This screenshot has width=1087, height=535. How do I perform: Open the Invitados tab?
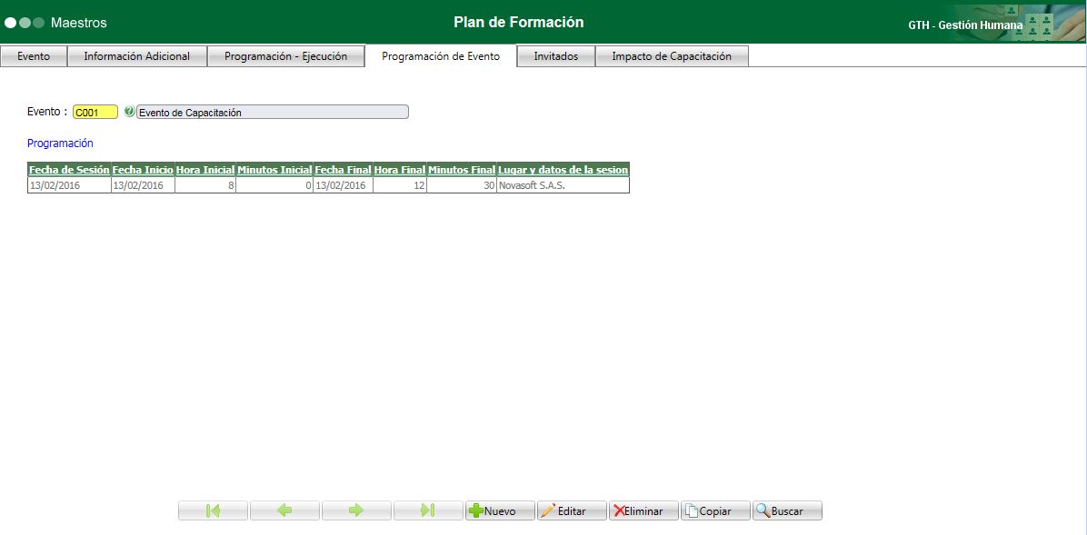[556, 56]
